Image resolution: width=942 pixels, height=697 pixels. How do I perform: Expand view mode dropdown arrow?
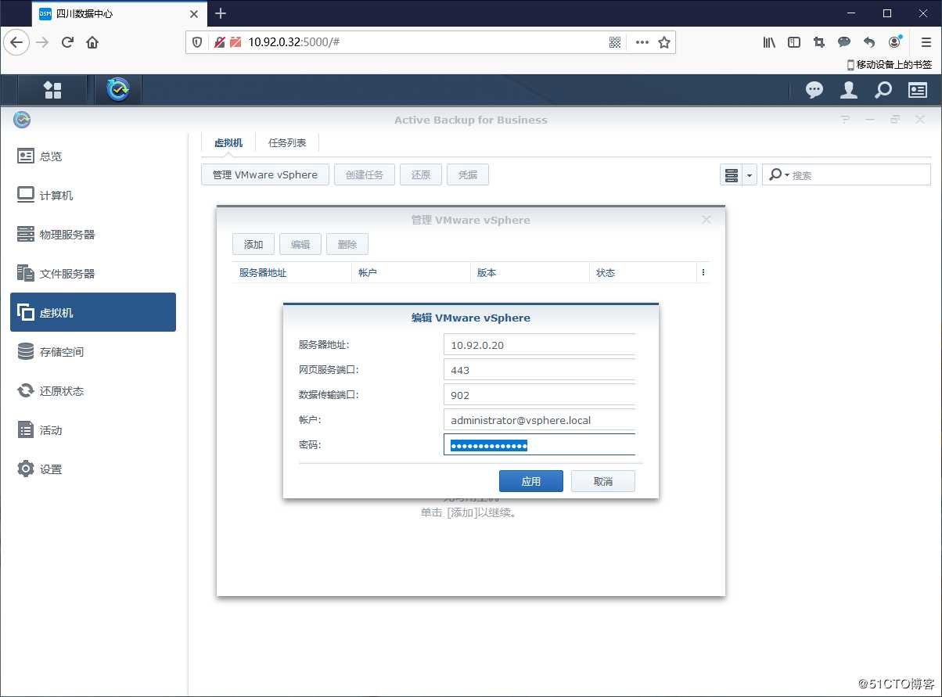(750, 175)
